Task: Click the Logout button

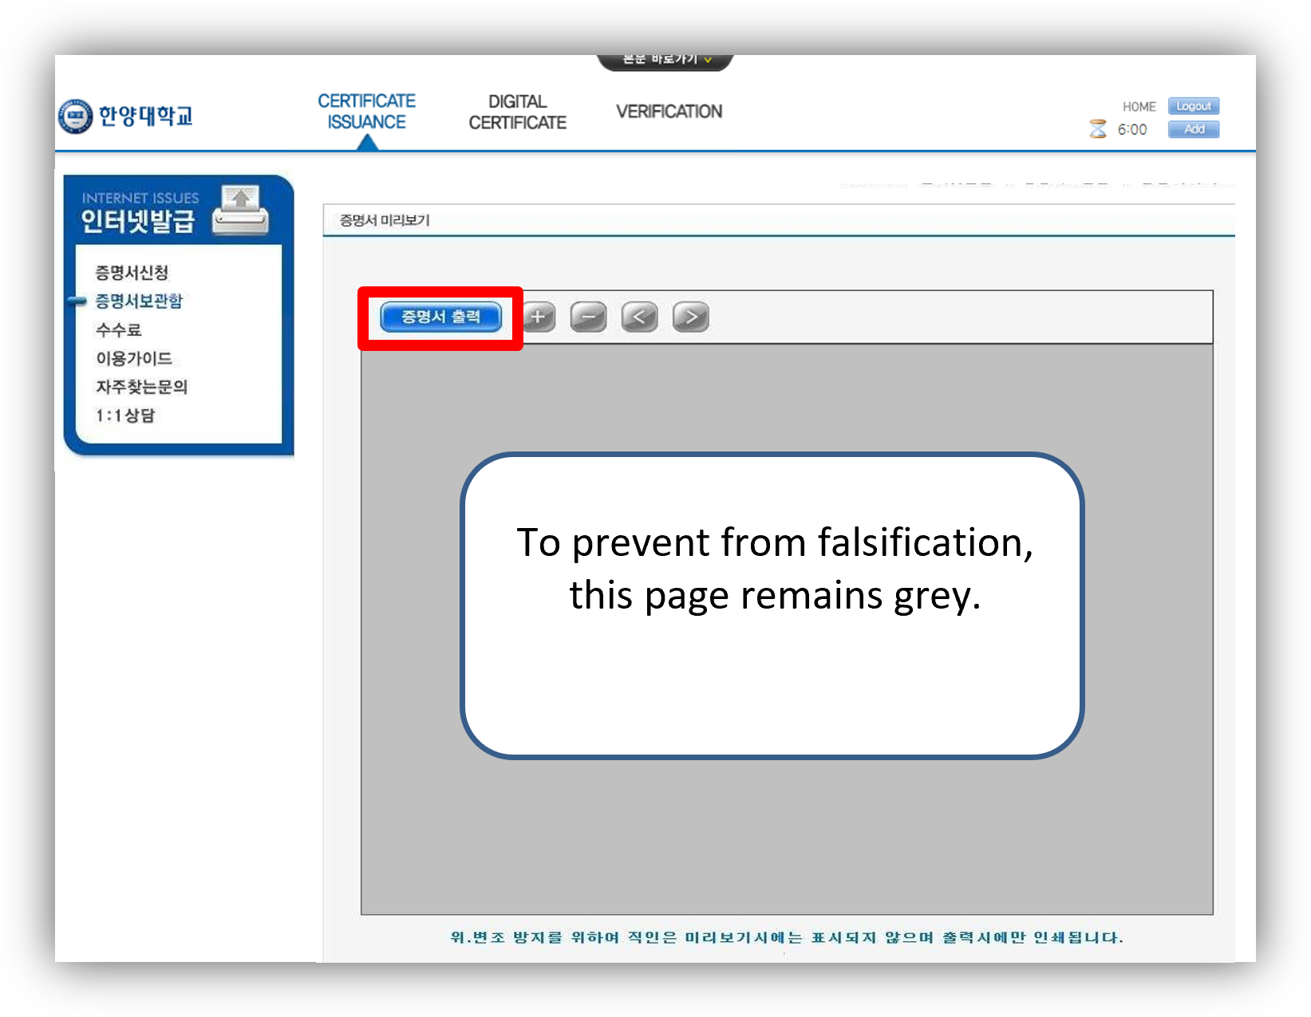Action: pos(1193,106)
